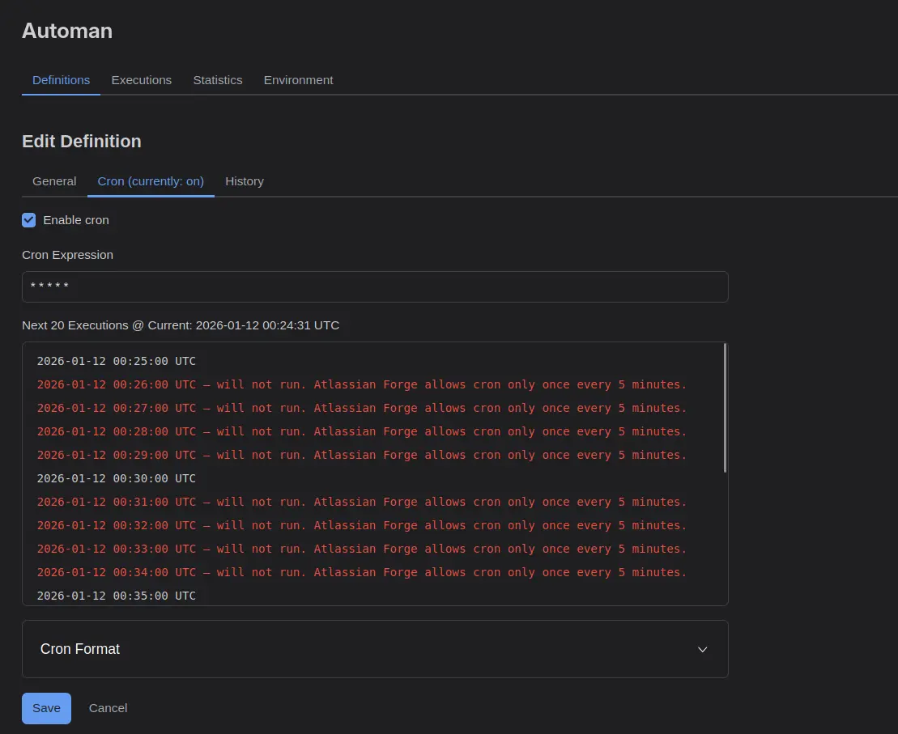This screenshot has width=898, height=734.
Task: Open the History sub-tab
Action: (245, 181)
